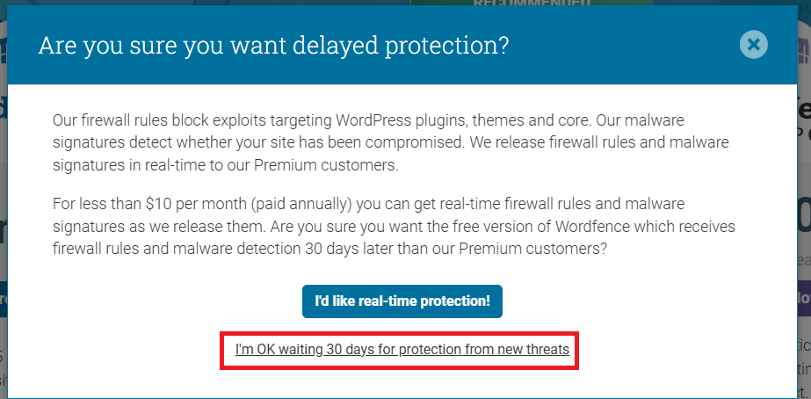The image size is (811, 399).
Task: Click the first paragraph about firewall rules
Action: (390, 143)
